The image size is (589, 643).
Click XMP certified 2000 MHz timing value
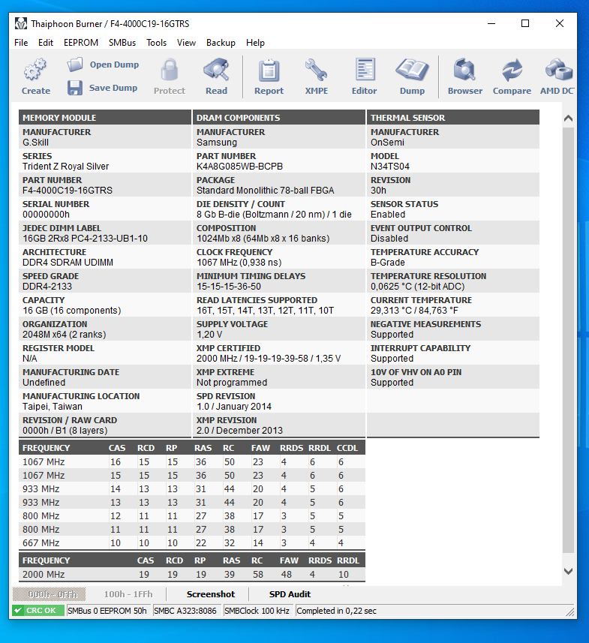coord(269,359)
